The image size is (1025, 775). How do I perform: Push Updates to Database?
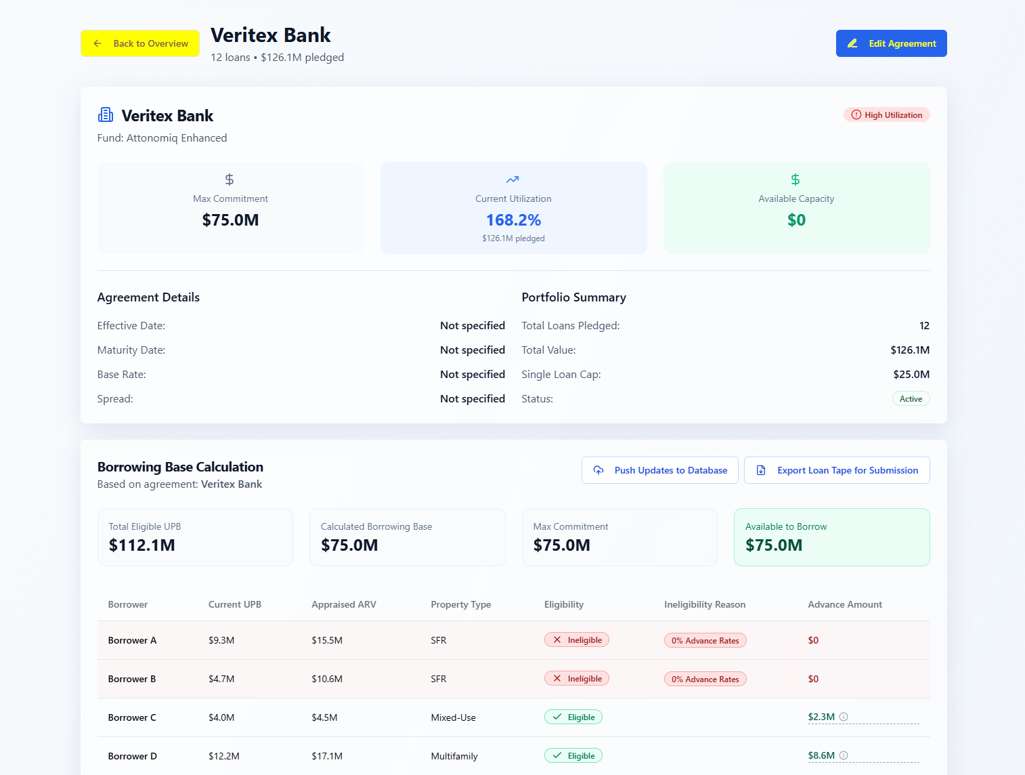[x=660, y=470]
